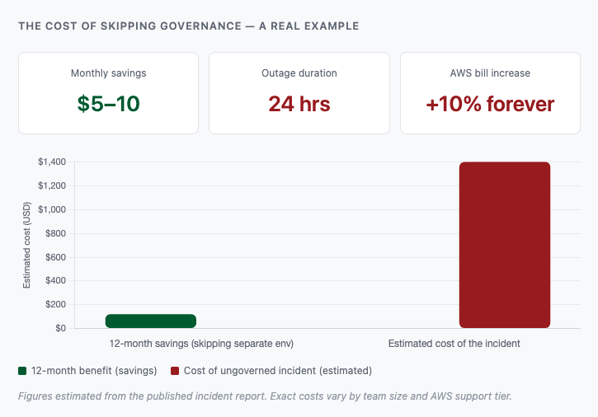Click the short green savings bar
This screenshot has width=598, height=417.
click(151, 321)
